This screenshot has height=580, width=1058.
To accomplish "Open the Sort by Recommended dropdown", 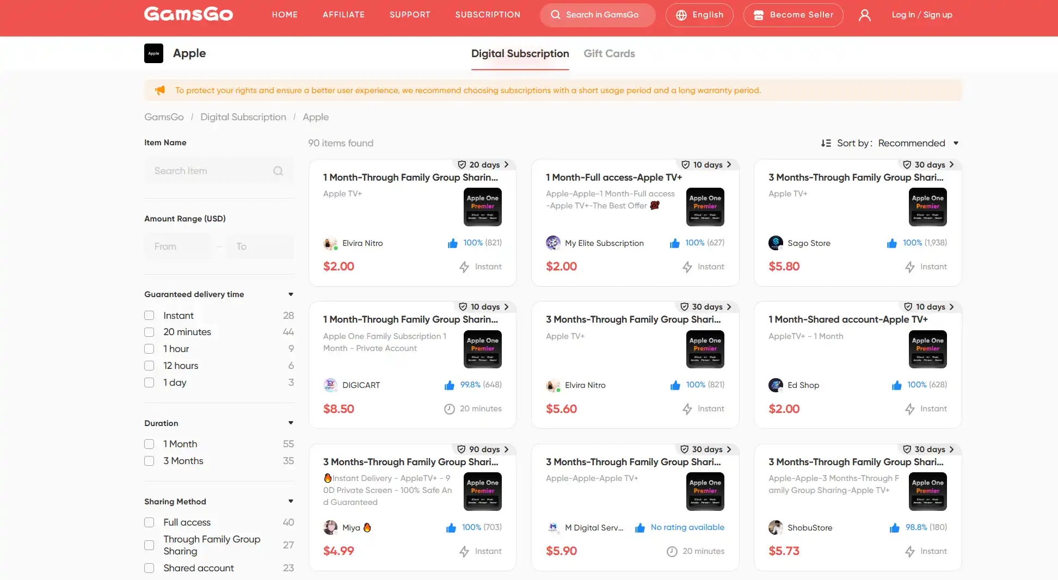I will pos(918,143).
